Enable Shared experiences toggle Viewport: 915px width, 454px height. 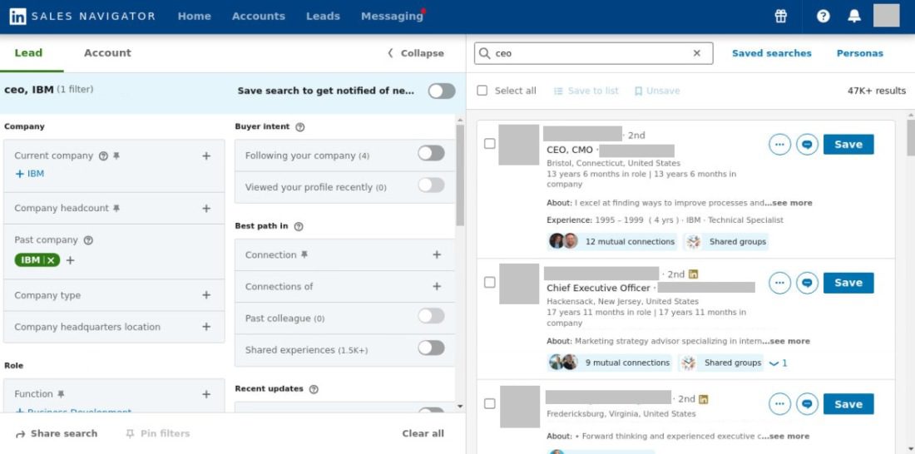pyautogui.click(x=431, y=348)
